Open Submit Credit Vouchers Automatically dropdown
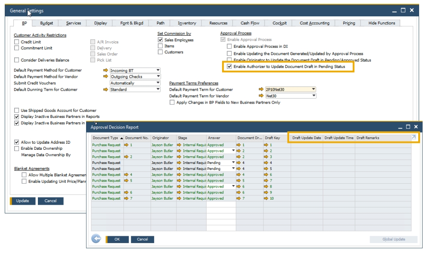The width and height of the screenshot is (423, 253). point(158,83)
